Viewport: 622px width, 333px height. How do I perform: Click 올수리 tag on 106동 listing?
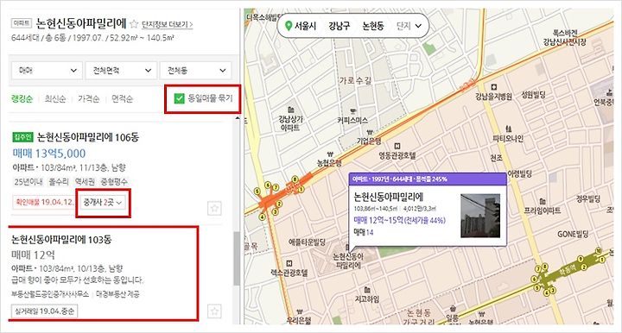tap(59, 182)
